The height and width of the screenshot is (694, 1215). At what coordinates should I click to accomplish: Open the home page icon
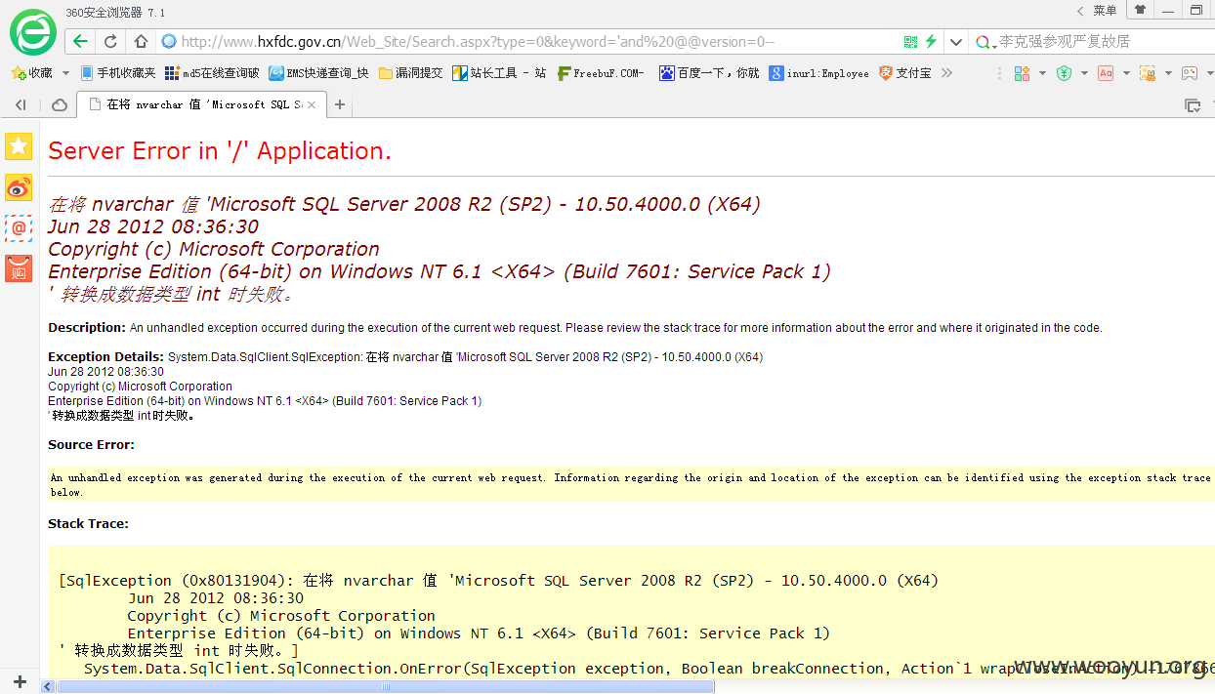(x=141, y=41)
